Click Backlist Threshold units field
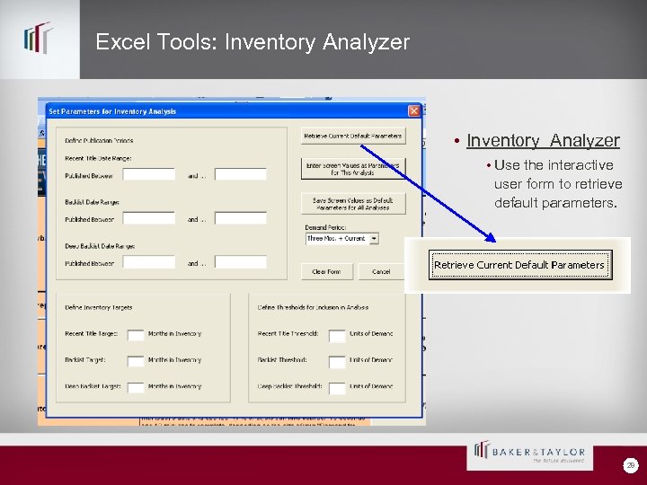Screen dimensions: 647x485 click(x=337, y=363)
